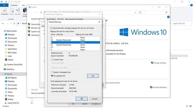Go up one folder in File Explorer

pyautogui.click(x=14, y=23)
